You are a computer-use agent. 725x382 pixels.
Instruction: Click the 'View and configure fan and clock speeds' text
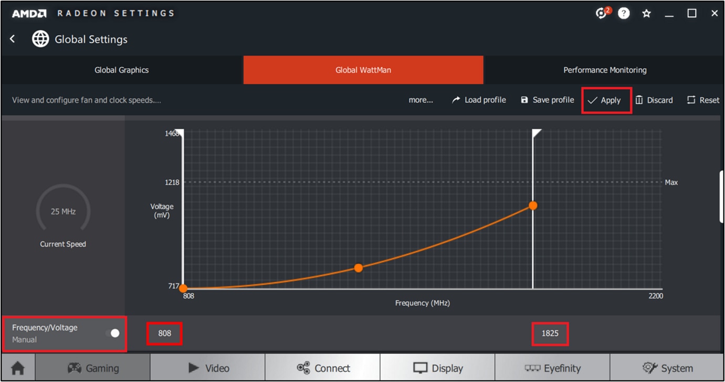(x=86, y=100)
